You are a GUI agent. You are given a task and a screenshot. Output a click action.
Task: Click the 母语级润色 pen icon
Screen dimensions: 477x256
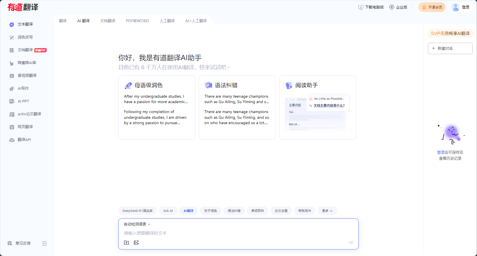click(x=129, y=85)
